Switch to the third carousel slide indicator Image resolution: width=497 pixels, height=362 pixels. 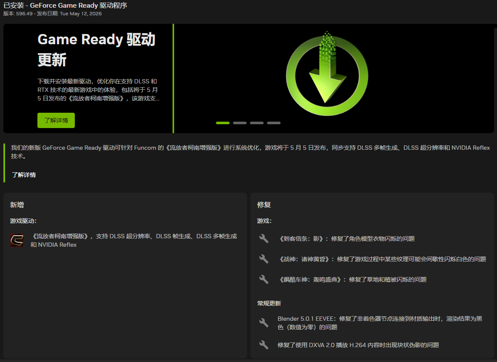click(257, 123)
